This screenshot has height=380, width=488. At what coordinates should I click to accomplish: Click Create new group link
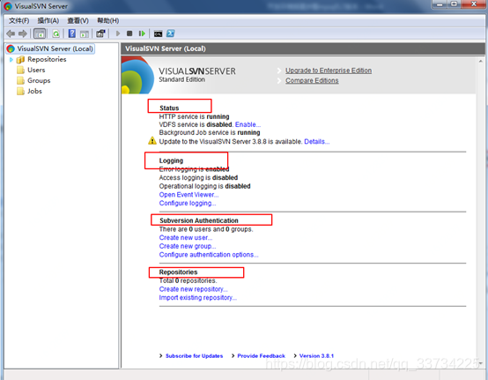[188, 246]
